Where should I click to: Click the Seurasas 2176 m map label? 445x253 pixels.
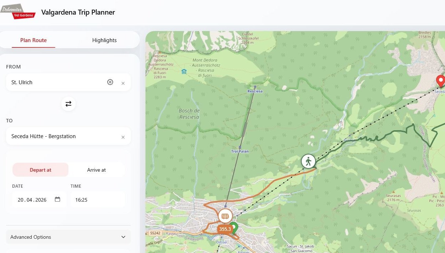[393, 198]
